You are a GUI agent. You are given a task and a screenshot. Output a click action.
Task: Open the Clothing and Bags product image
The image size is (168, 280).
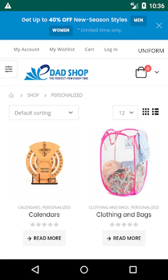click(124, 162)
